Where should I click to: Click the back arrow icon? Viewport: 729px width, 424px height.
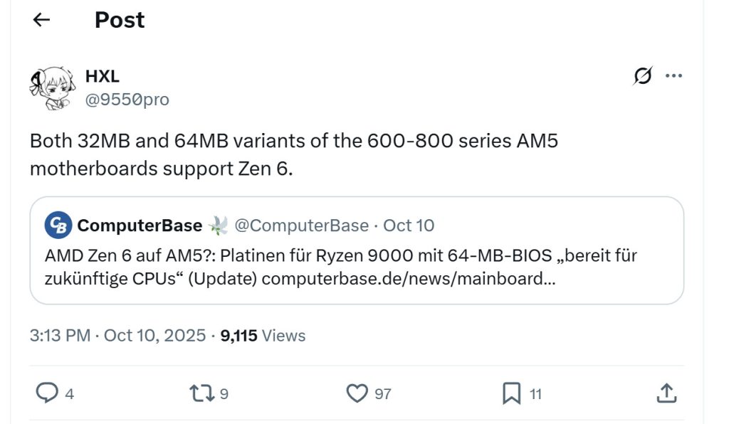click(x=41, y=20)
